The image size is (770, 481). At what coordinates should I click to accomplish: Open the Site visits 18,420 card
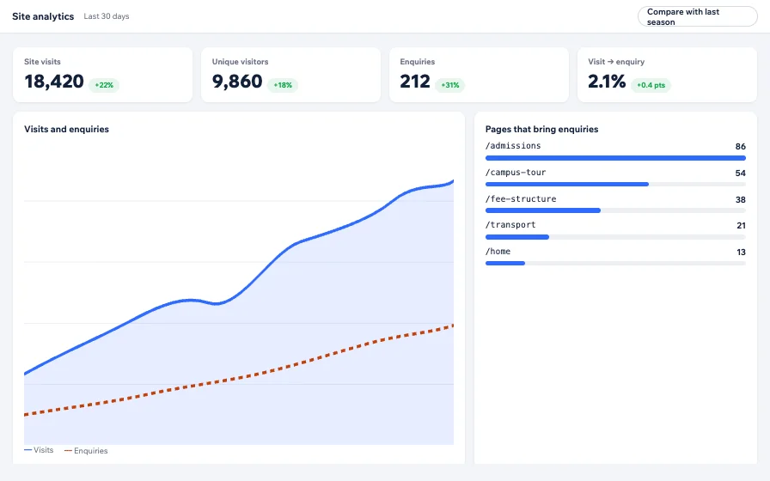point(102,75)
